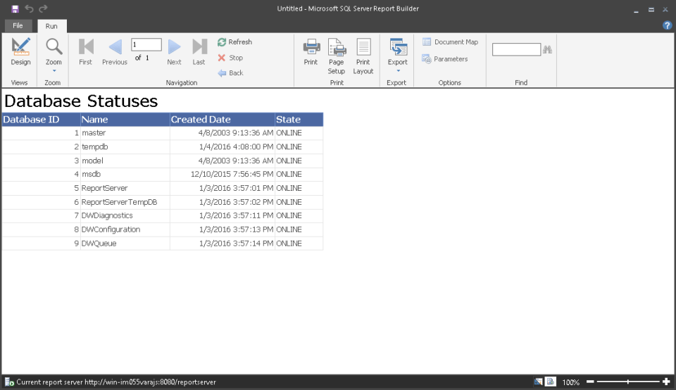
Task: Refresh the report
Action: click(235, 42)
